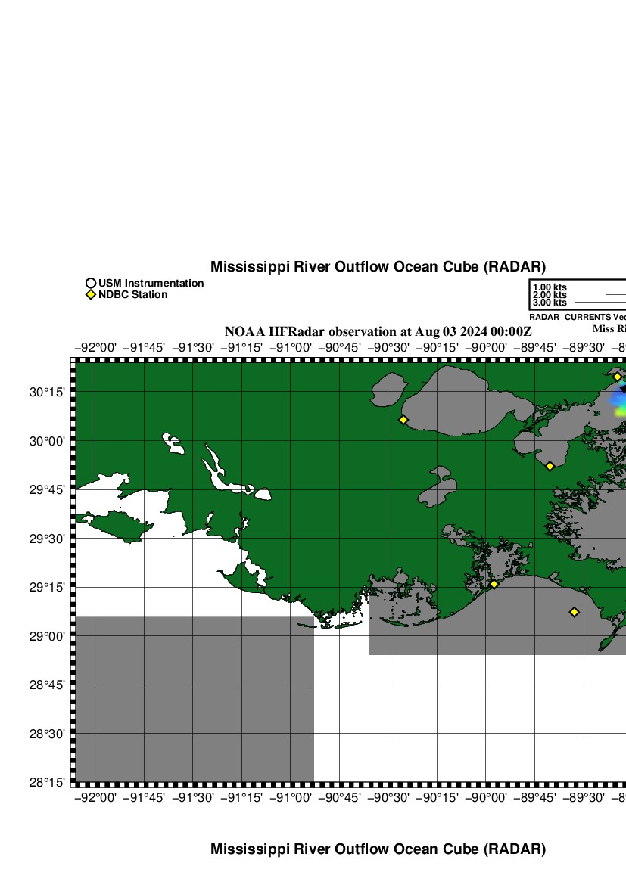This screenshot has height=885, width=626.
Task: Click the 1.00 kts scale legend entry
Action: [550, 287]
